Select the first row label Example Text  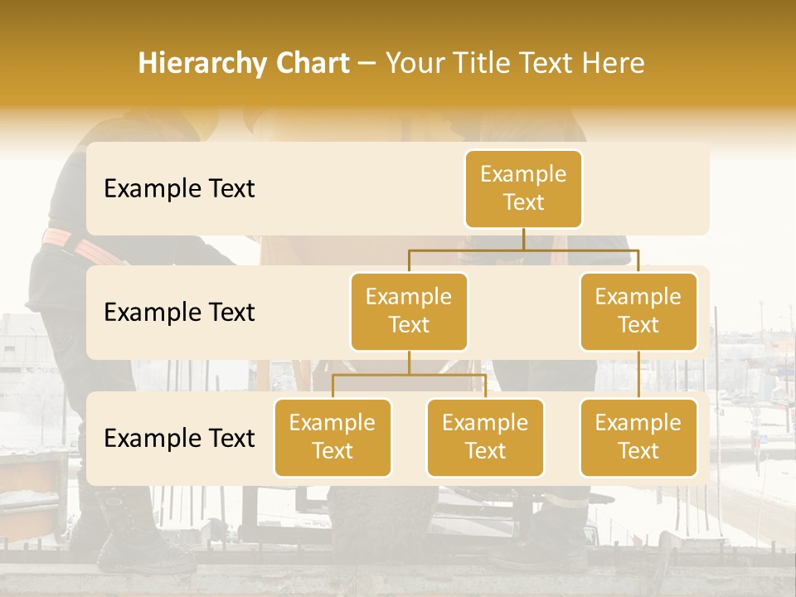tap(178, 189)
